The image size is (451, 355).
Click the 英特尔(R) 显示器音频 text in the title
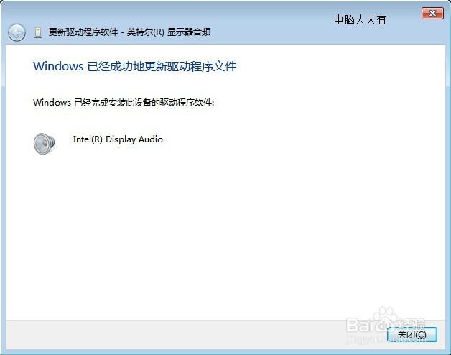(169, 32)
